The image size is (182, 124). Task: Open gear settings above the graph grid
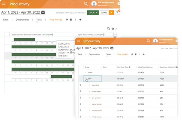click(113, 28)
